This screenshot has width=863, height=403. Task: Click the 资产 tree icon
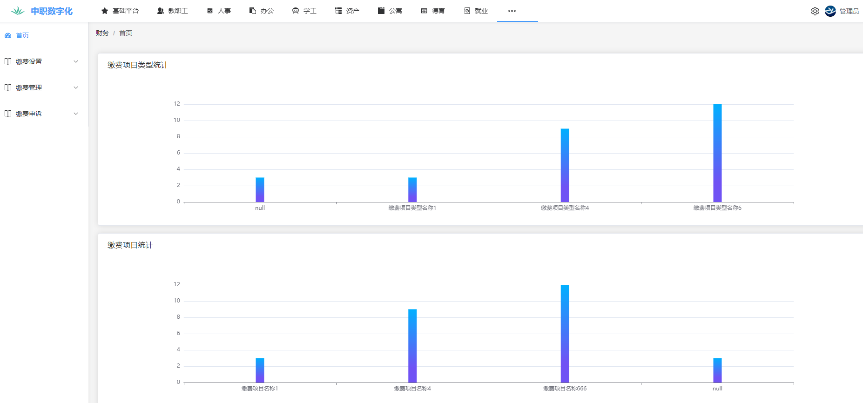[x=338, y=11]
